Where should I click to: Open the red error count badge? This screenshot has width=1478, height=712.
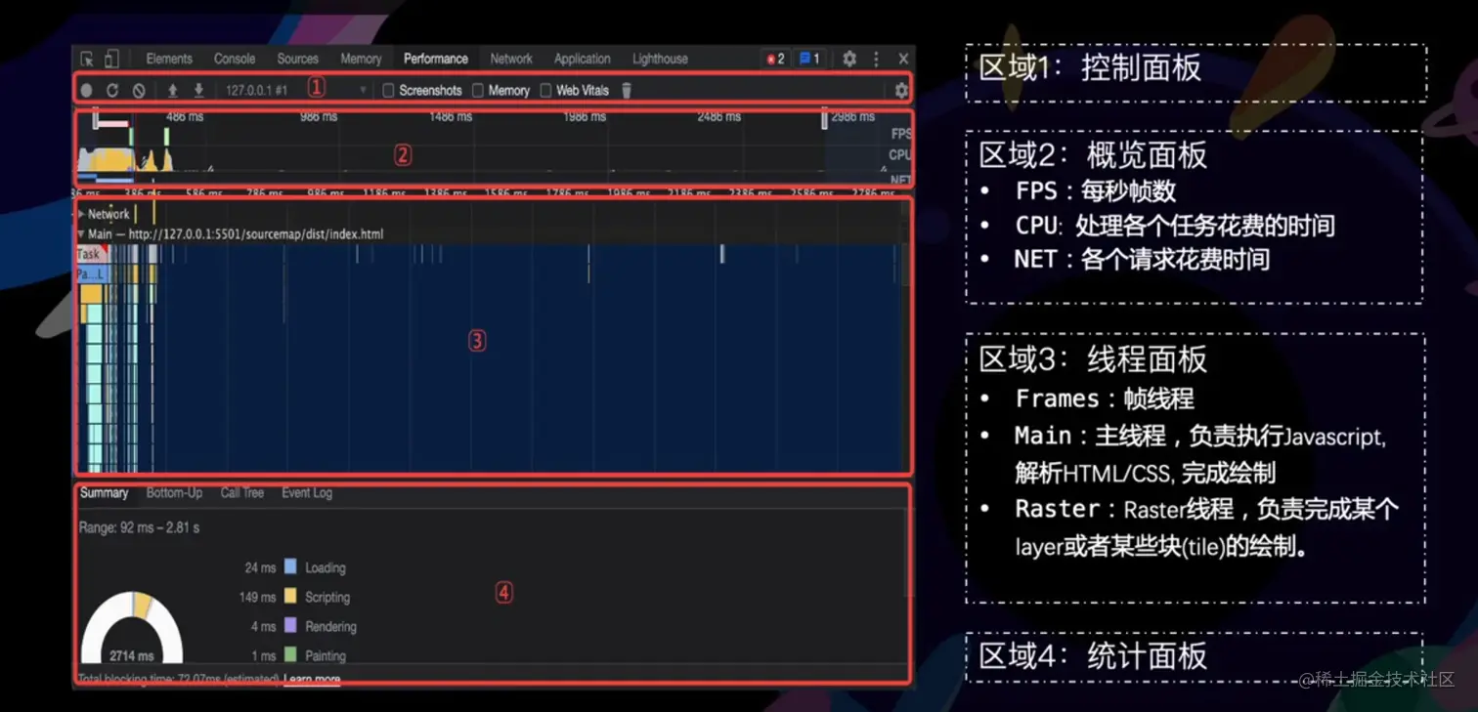pos(776,59)
